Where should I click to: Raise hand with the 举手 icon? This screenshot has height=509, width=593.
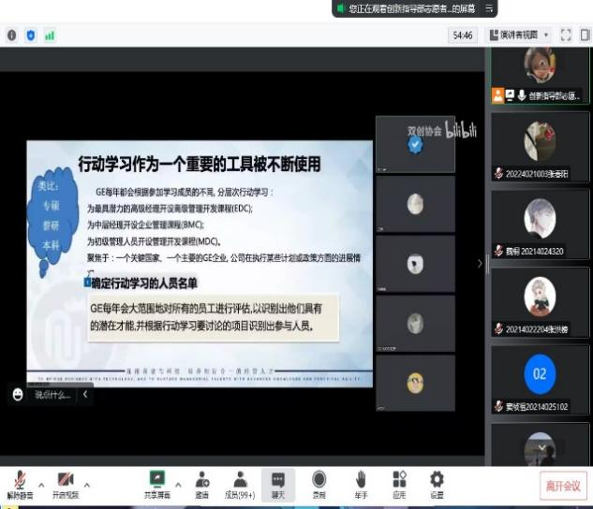(360, 483)
